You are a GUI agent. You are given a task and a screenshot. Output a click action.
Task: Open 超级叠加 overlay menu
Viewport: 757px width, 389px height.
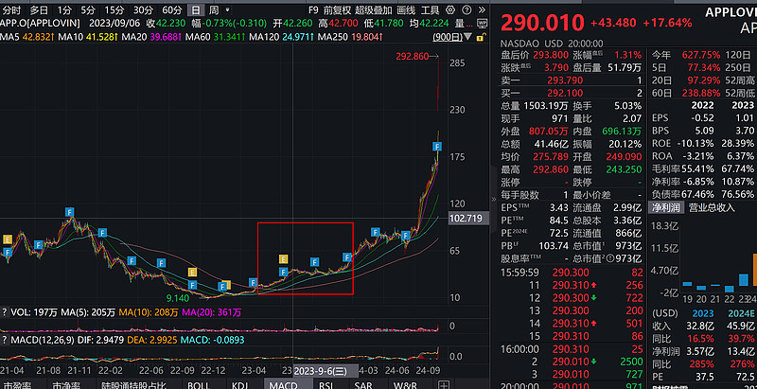coord(373,9)
